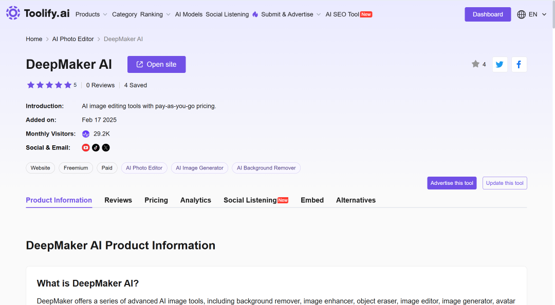Click Advertise this tool
The width and height of the screenshot is (555, 305).
click(x=452, y=183)
